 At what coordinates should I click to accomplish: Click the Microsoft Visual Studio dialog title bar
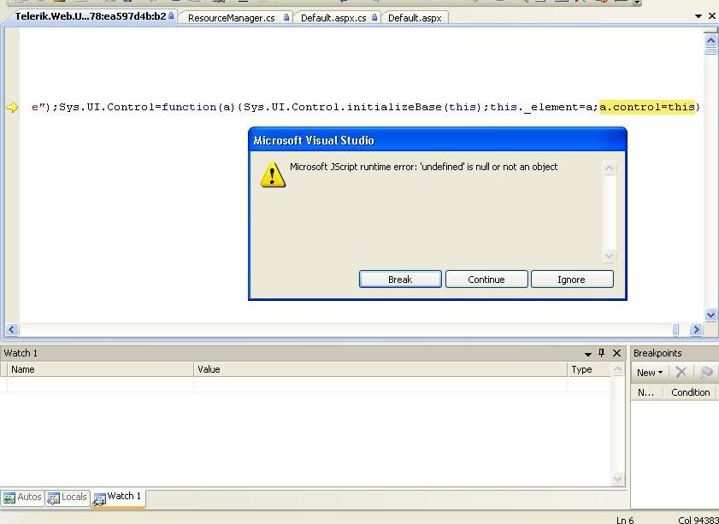(x=438, y=140)
